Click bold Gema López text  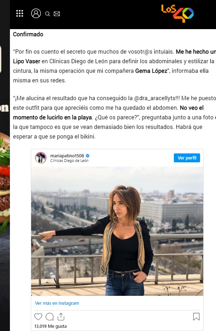151,71
